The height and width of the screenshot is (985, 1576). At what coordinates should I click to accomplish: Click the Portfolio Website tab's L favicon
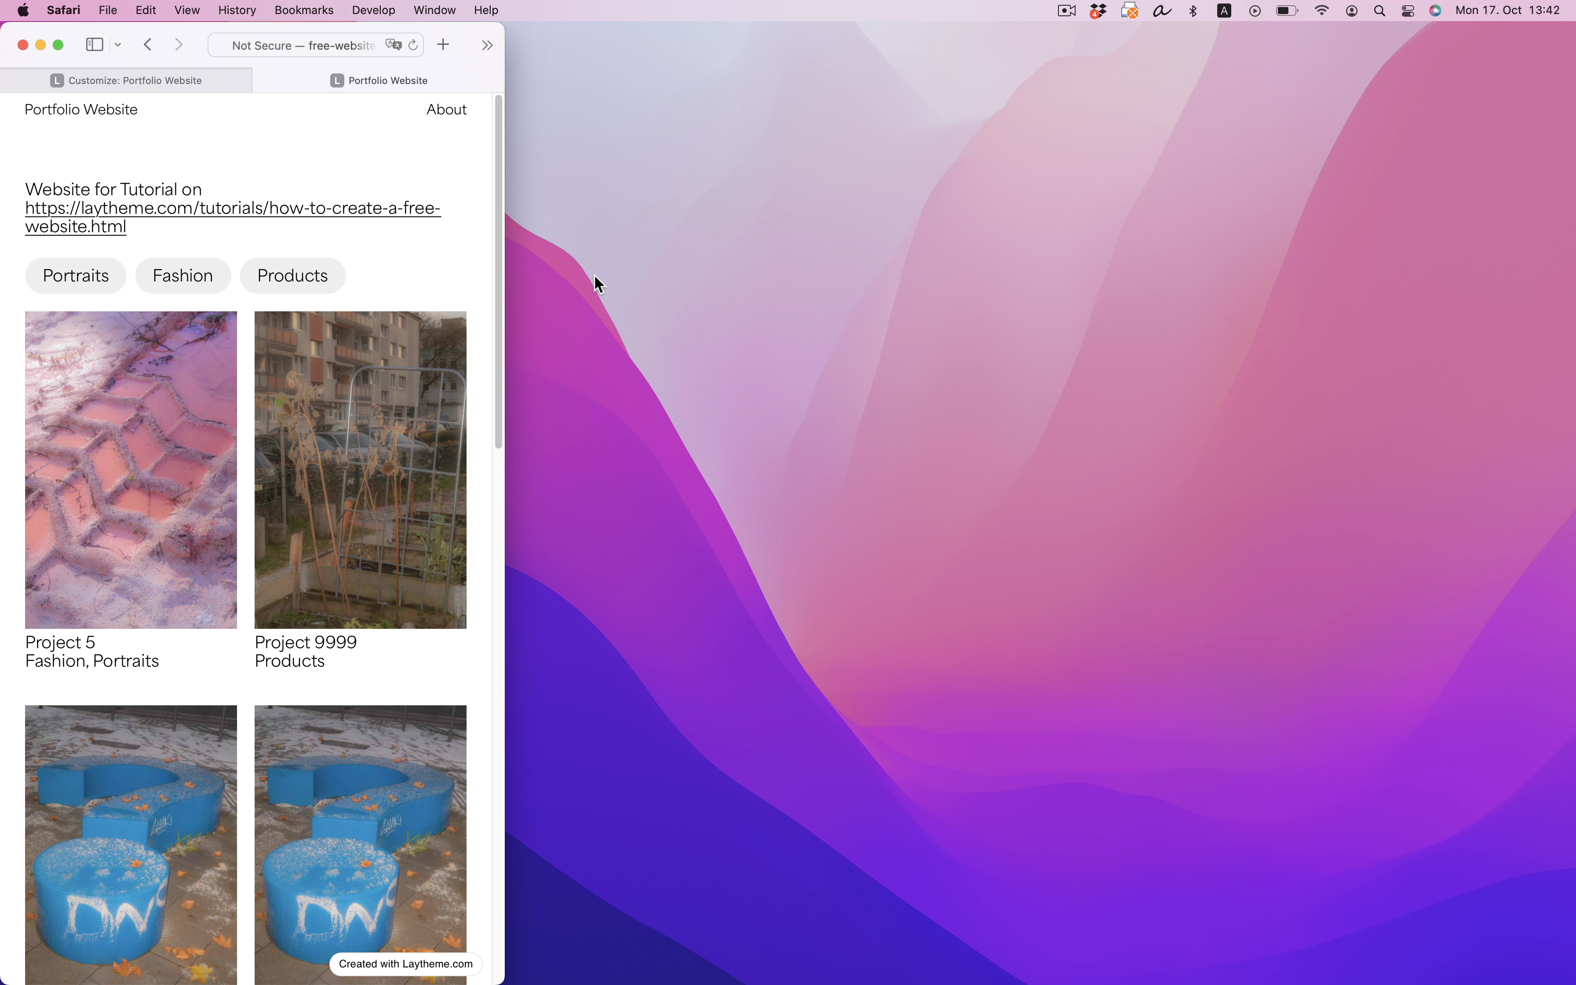tap(337, 80)
